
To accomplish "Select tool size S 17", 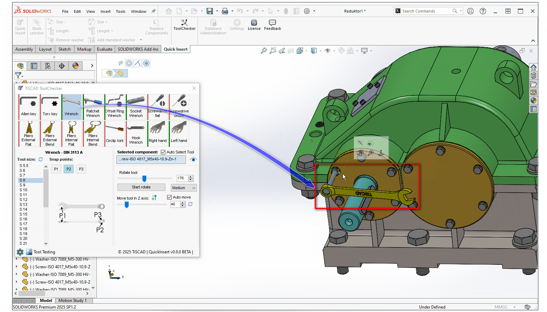I will pos(31,224).
